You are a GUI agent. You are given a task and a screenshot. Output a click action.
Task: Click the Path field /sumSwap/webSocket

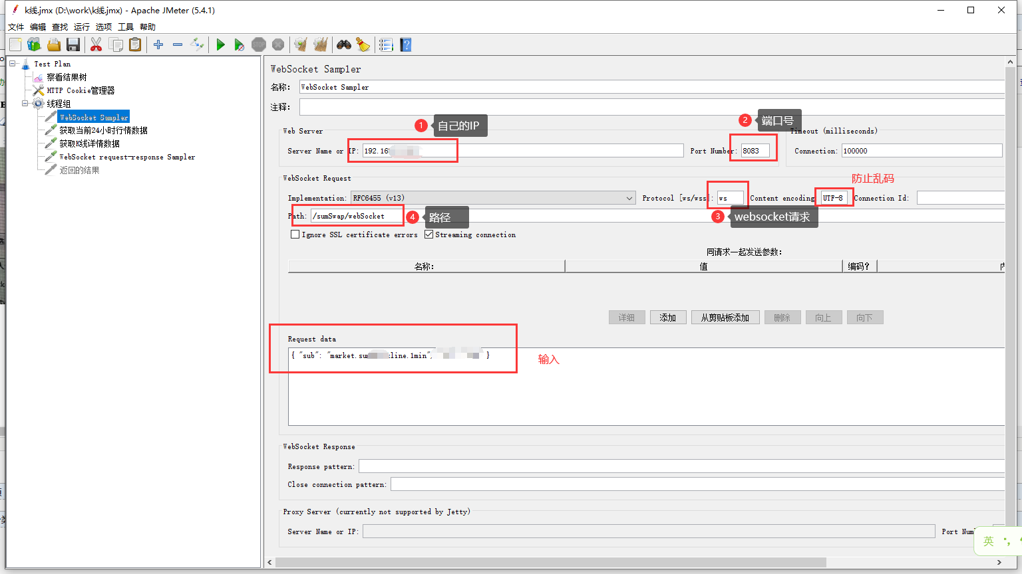click(657, 216)
